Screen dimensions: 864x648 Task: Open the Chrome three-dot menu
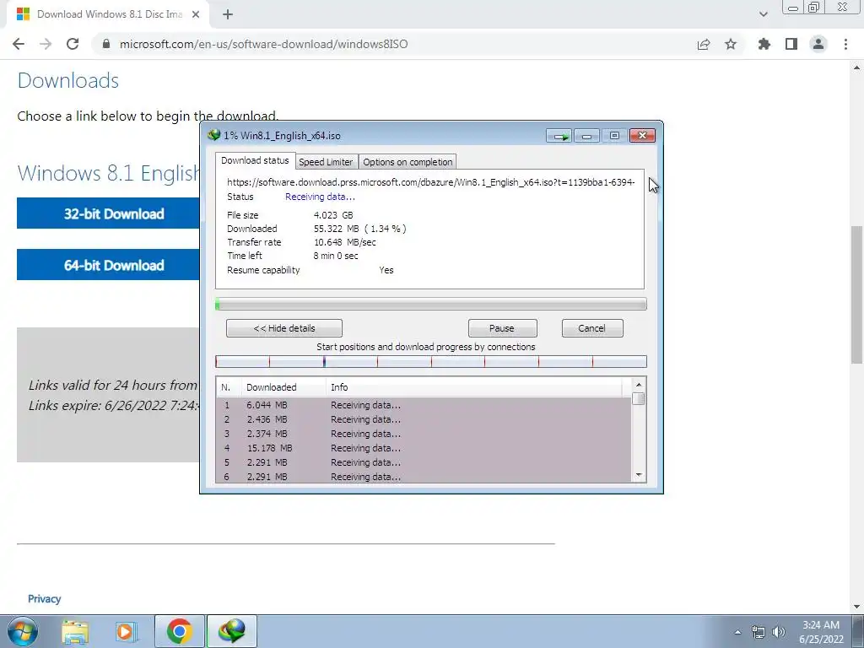coord(845,44)
